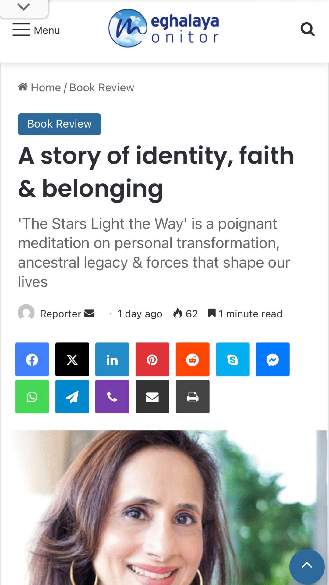Open the hamburger Menu
The image size is (329, 585).
click(x=36, y=30)
